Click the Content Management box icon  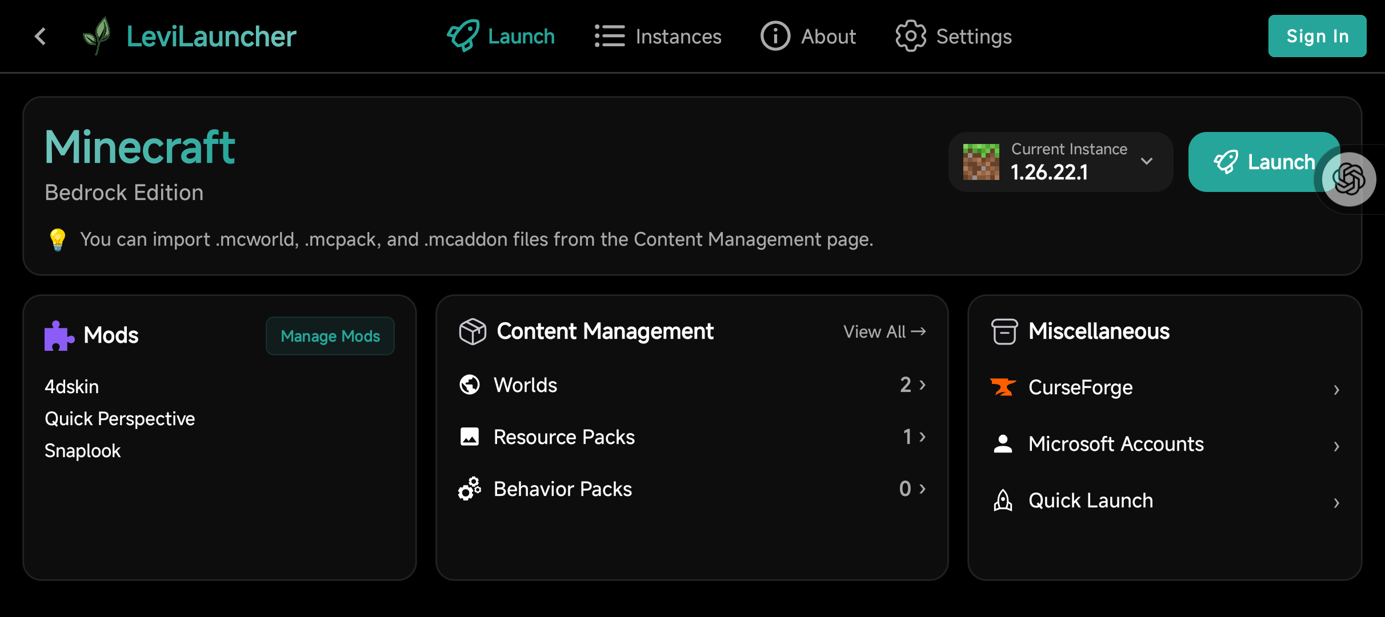pos(473,331)
